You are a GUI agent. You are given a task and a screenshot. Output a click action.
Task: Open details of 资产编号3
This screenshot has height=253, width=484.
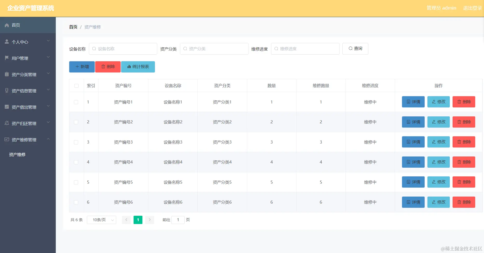[x=413, y=142]
